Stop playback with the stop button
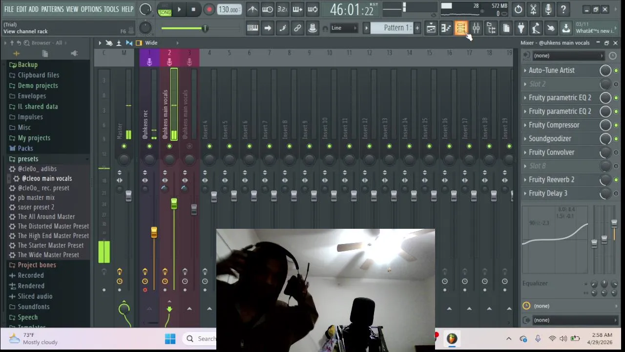This screenshot has height=352, width=625. click(x=193, y=9)
